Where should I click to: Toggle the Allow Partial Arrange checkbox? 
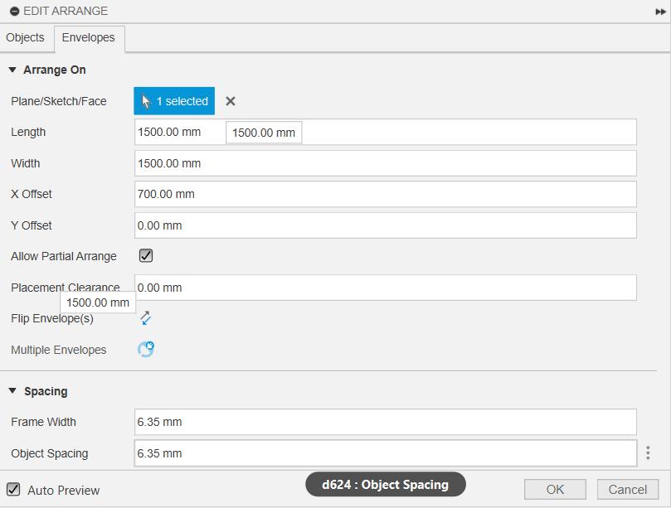point(146,256)
